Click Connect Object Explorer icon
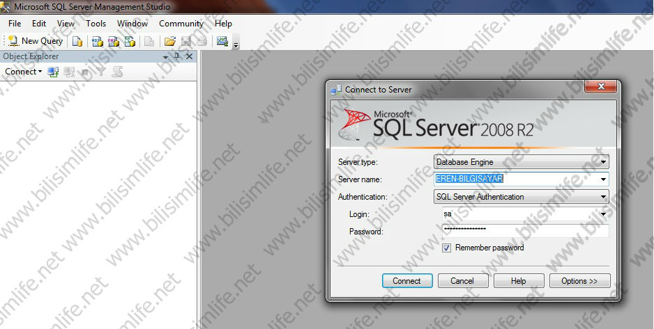The width and height of the screenshot is (654, 329). coord(53,72)
